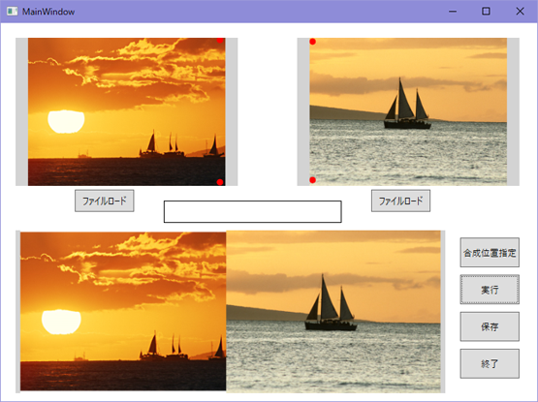Save result with the 保存 button
538x402 pixels.
[x=490, y=326]
